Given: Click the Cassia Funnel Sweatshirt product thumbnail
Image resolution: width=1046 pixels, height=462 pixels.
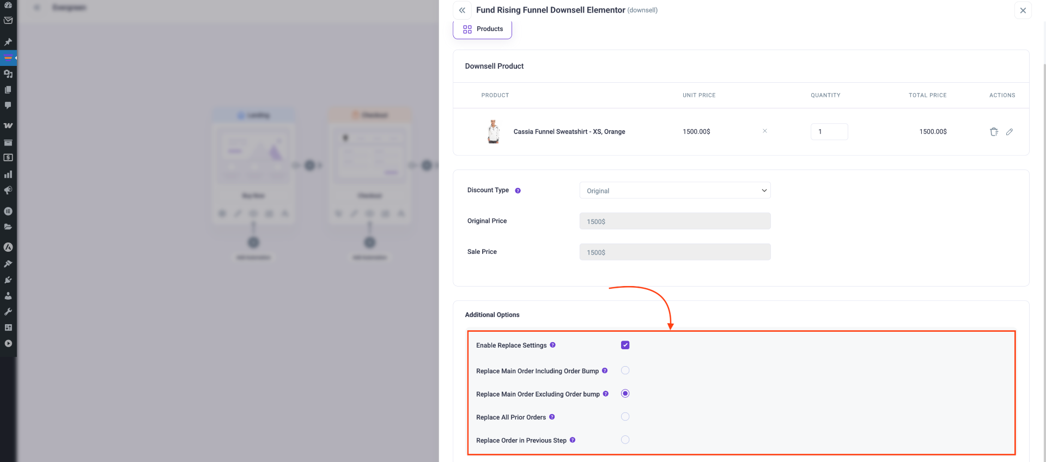Looking at the screenshot, I should click(x=494, y=131).
